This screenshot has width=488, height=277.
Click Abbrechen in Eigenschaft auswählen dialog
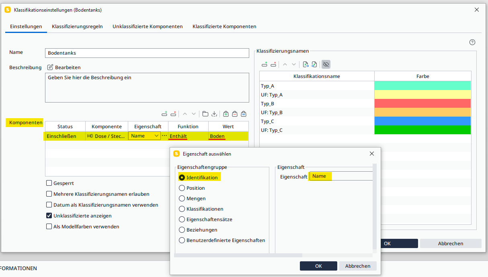357,266
